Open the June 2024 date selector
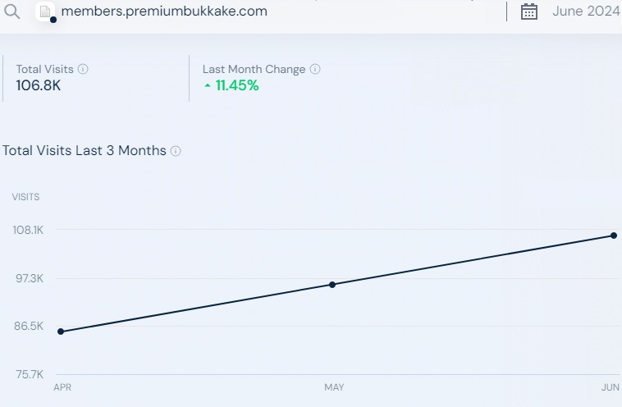This screenshot has height=407, width=622. 586,11
